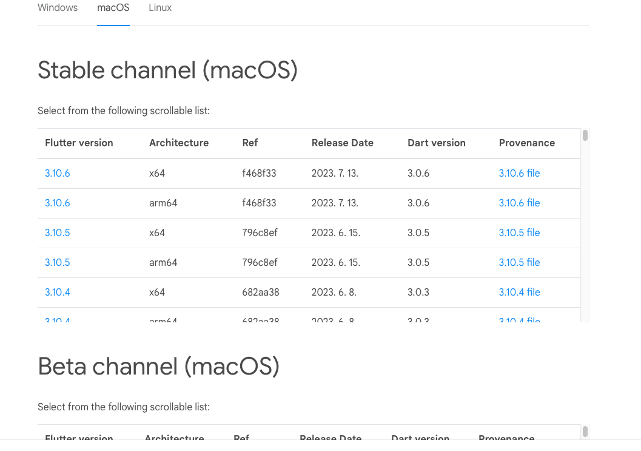Open 3.10.4 file provenance for x64
641x451 pixels.
tap(520, 293)
